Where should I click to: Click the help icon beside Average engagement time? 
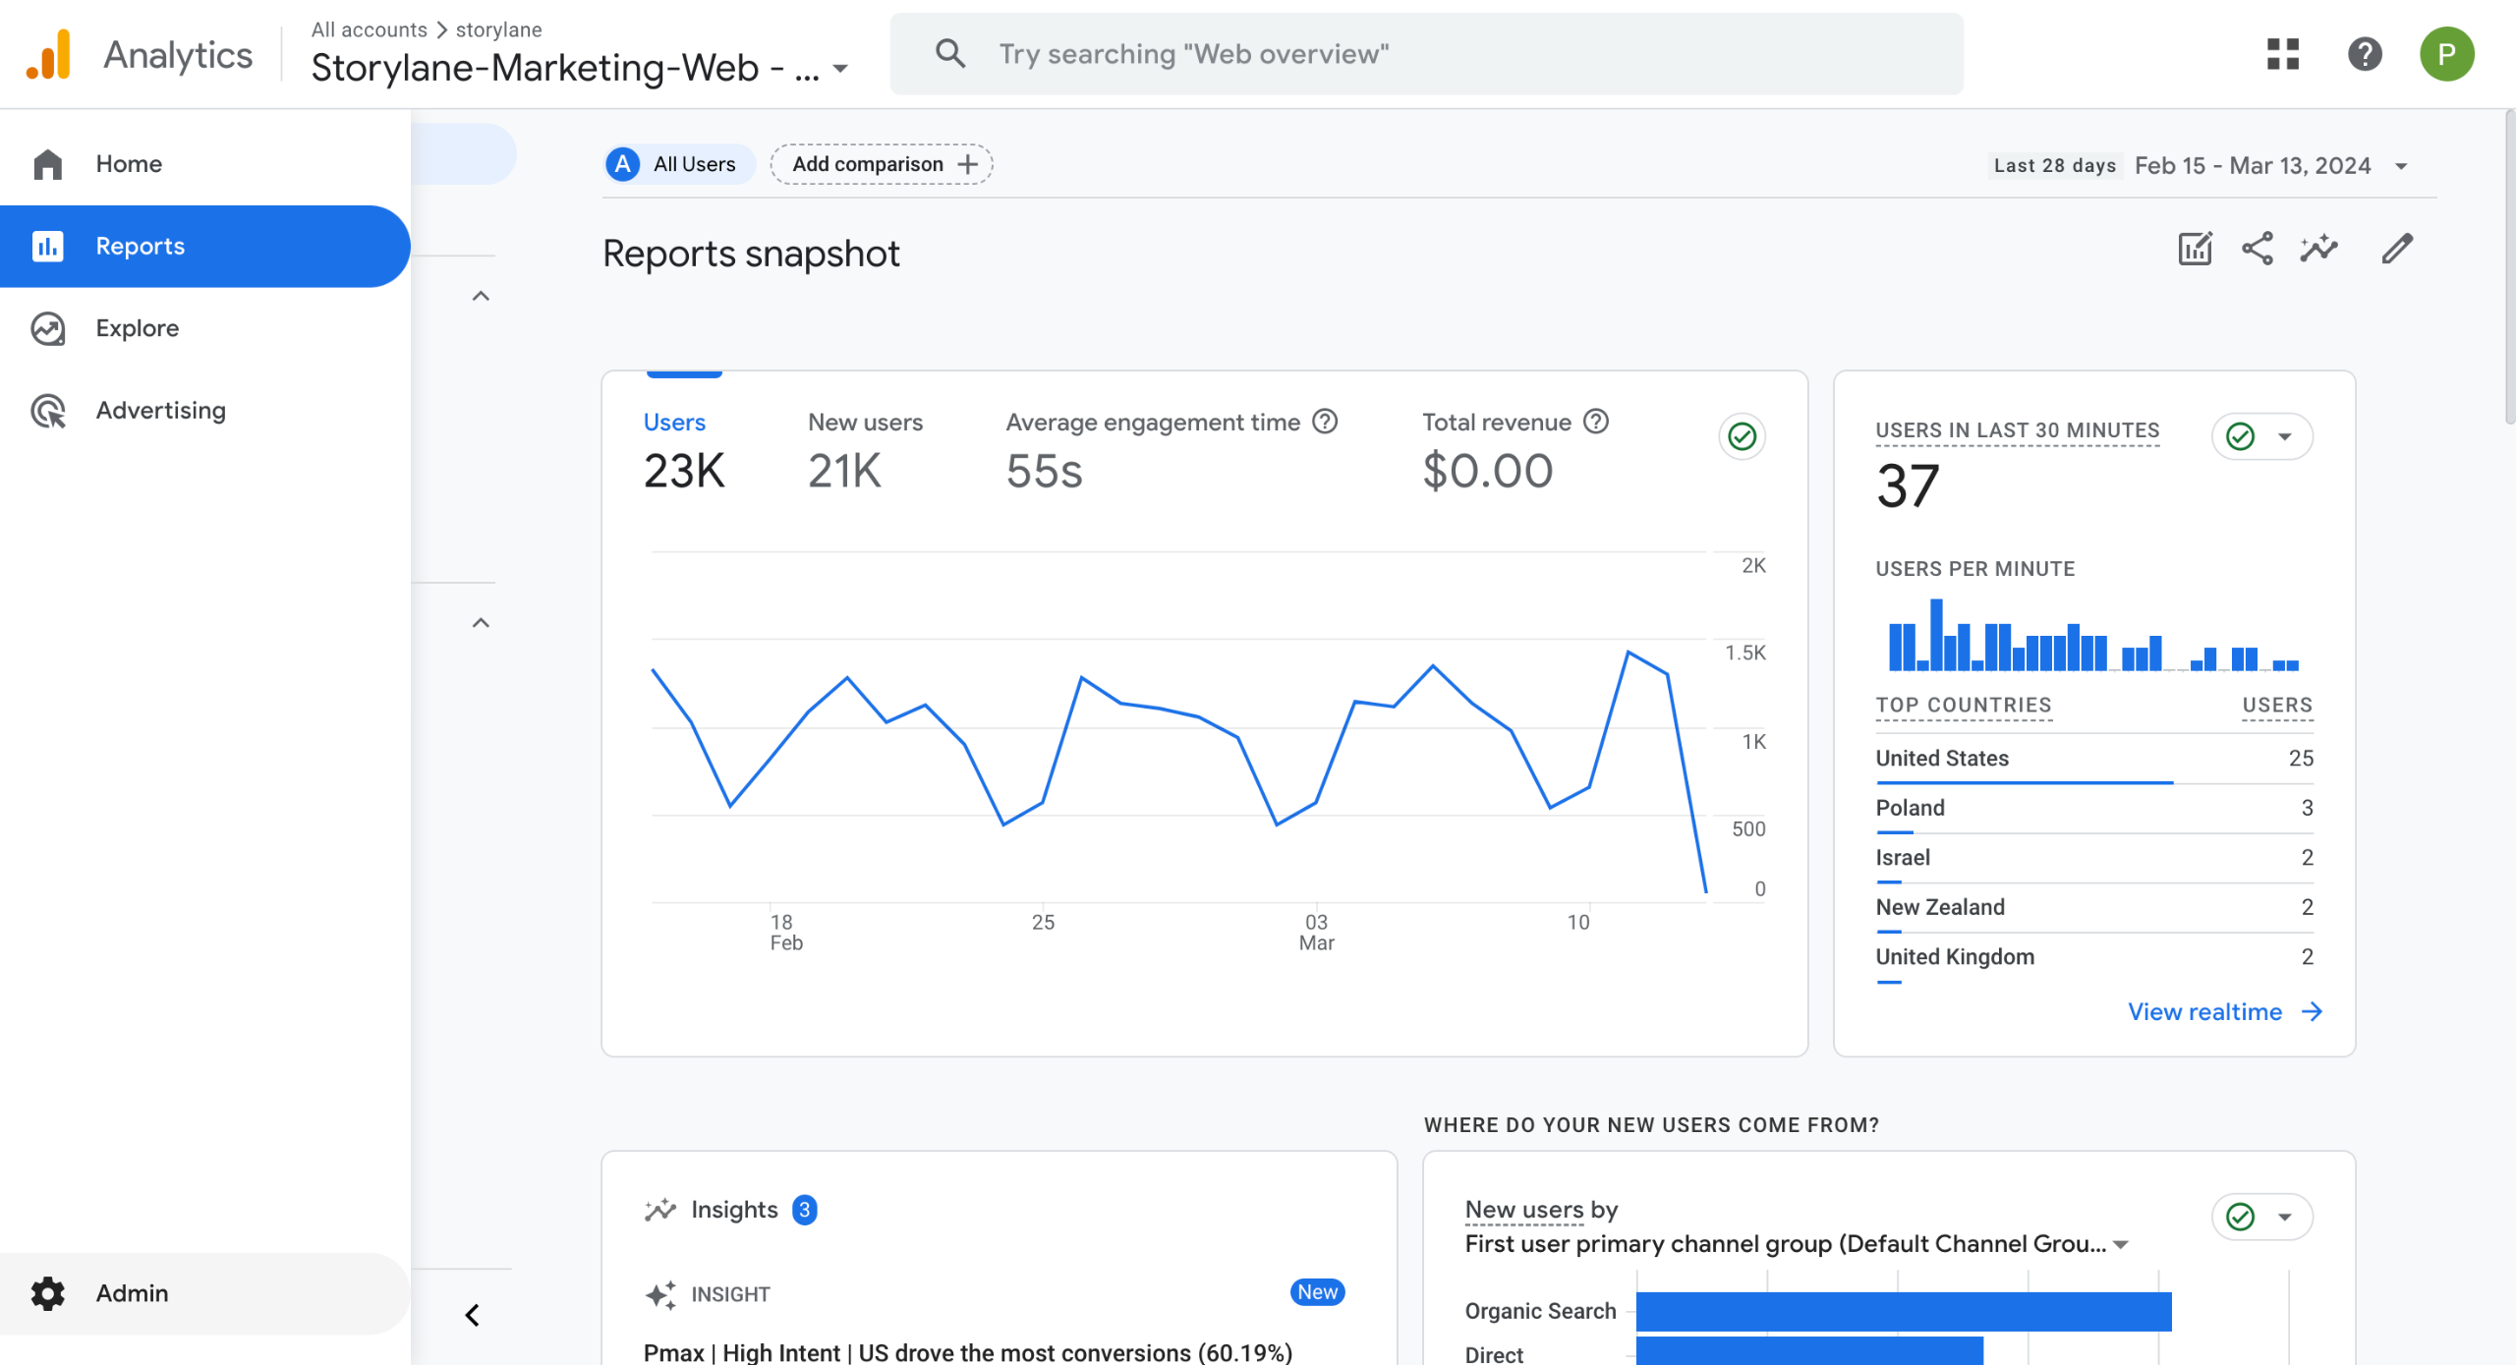[x=1325, y=422]
